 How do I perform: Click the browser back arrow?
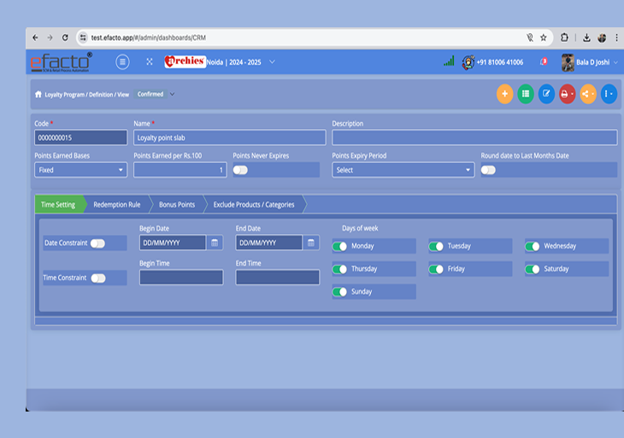coord(35,38)
